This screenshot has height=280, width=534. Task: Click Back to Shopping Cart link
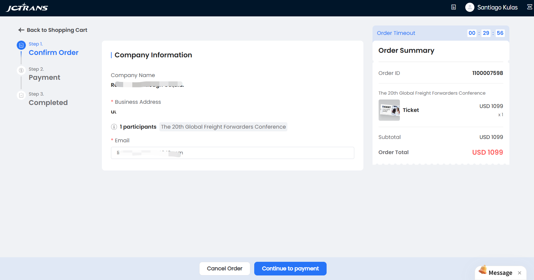pos(57,30)
